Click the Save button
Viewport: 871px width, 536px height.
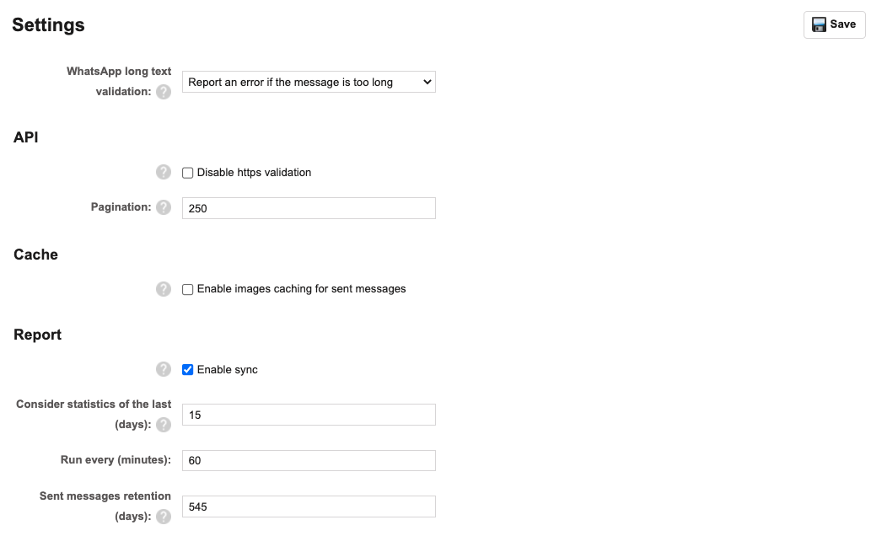(x=835, y=24)
